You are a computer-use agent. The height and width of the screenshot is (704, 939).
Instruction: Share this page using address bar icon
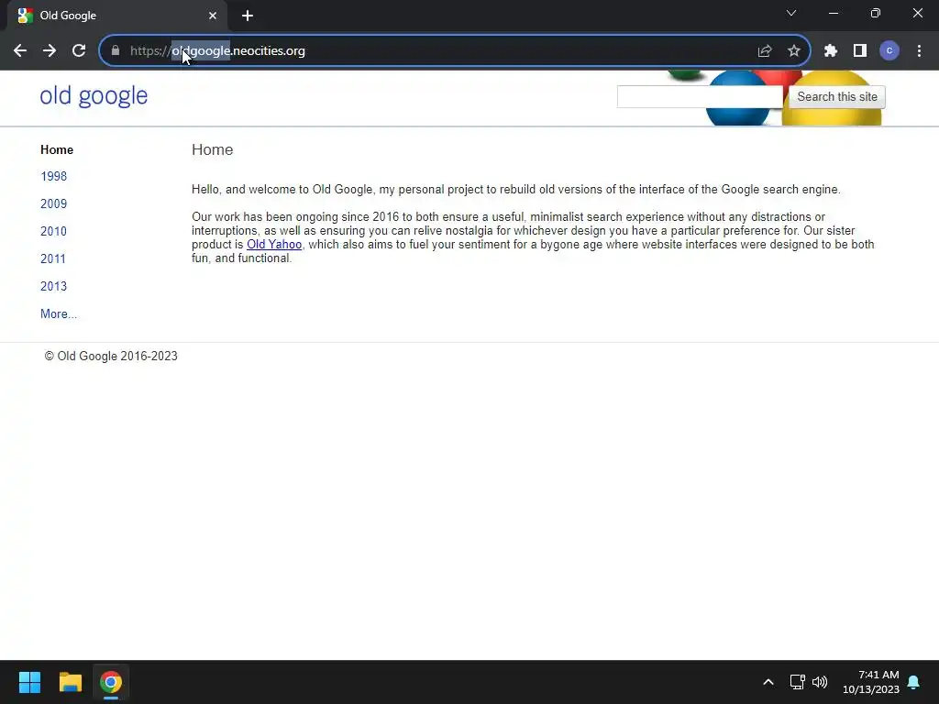(x=765, y=51)
